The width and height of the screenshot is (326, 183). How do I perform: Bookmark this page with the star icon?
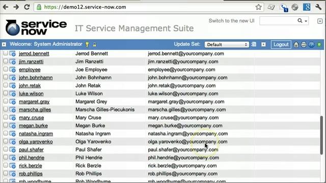[258, 7]
